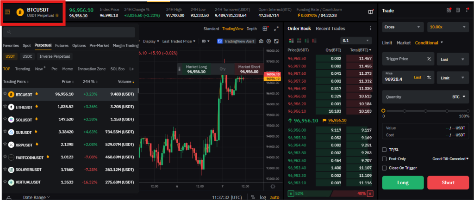
Task: Open the hamburger menu beside BTCUSDT
Action: point(7,12)
